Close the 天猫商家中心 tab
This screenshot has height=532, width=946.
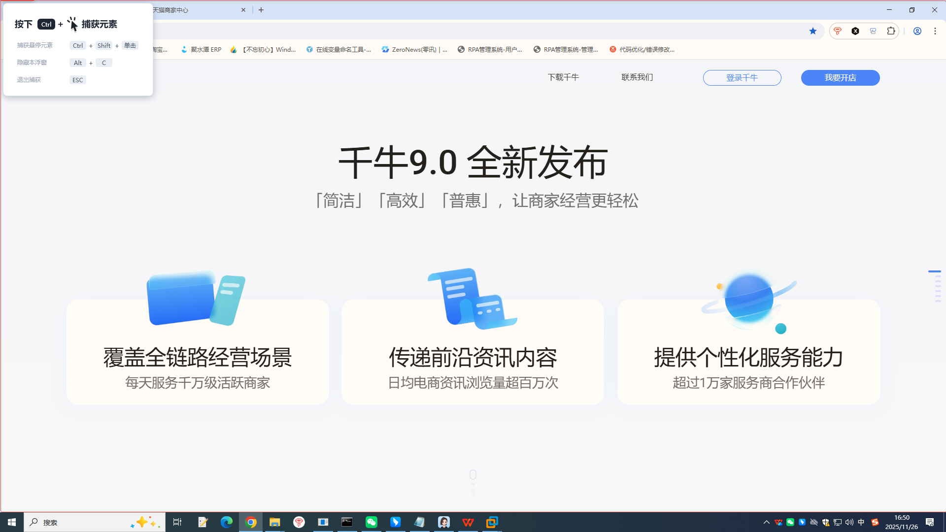pyautogui.click(x=243, y=10)
